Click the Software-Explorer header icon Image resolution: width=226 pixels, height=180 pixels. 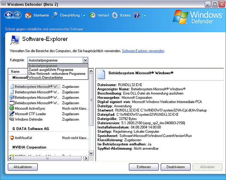point(15,40)
